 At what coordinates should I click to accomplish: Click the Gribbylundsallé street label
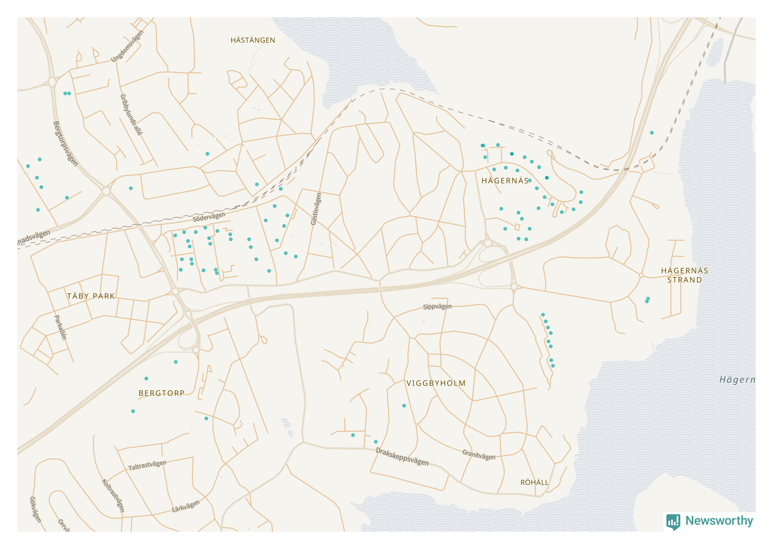click(131, 115)
